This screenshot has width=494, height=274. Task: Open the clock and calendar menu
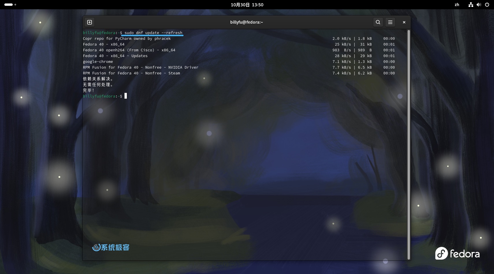[247, 5]
